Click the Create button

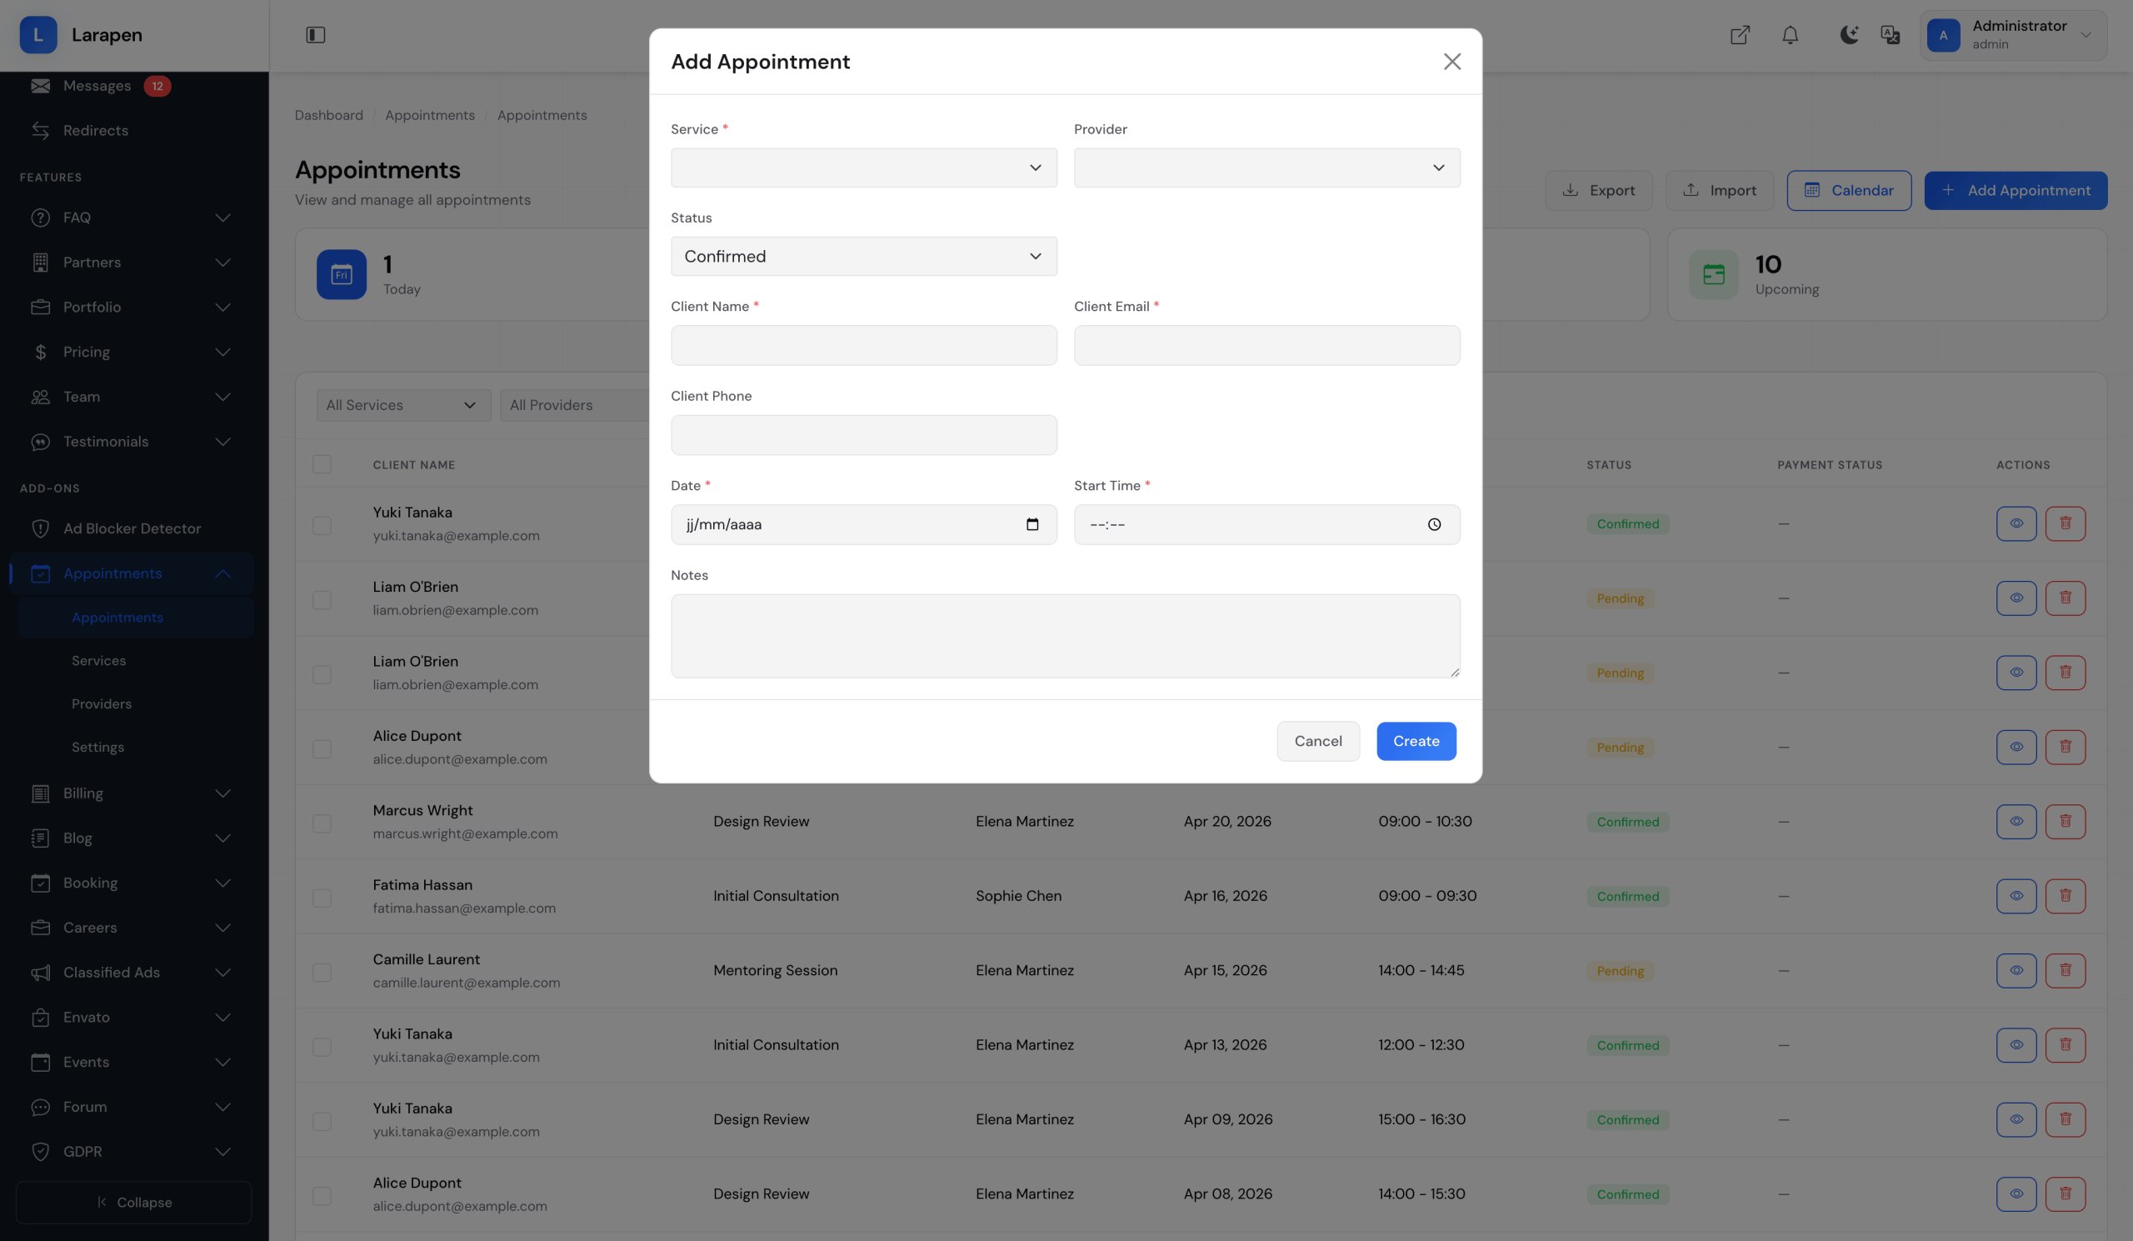(1416, 741)
